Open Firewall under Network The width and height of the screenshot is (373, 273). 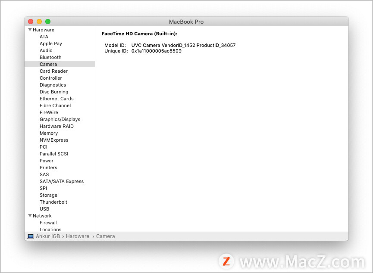coord(48,223)
